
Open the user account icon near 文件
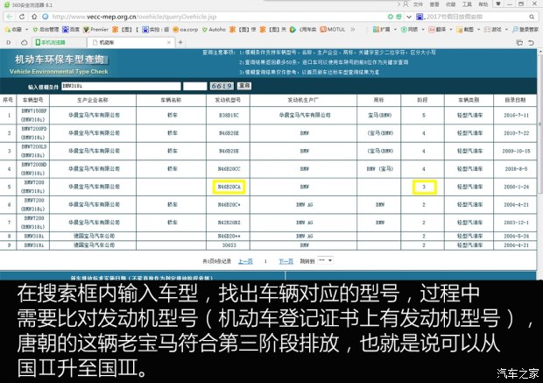point(405,4)
